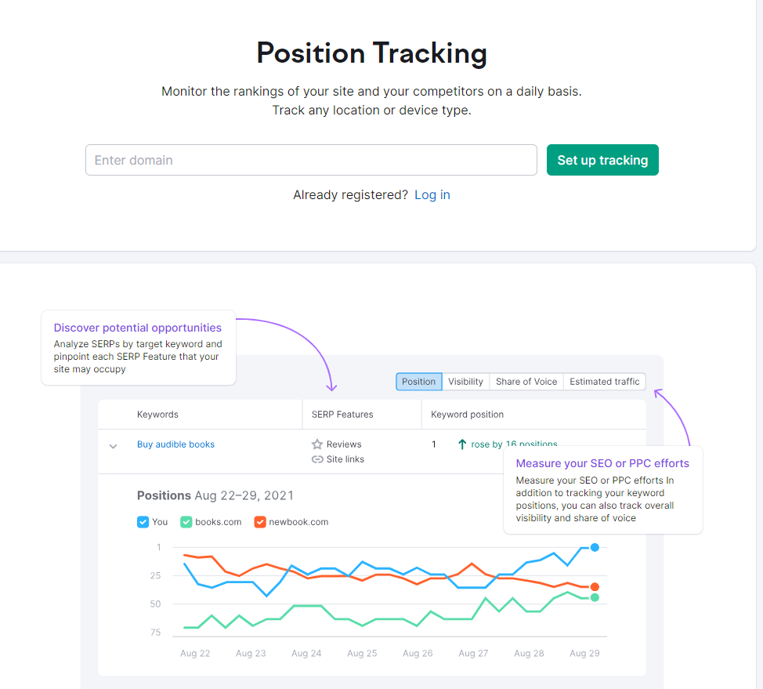Switch to Estimated traffic tab

pyautogui.click(x=604, y=382)
